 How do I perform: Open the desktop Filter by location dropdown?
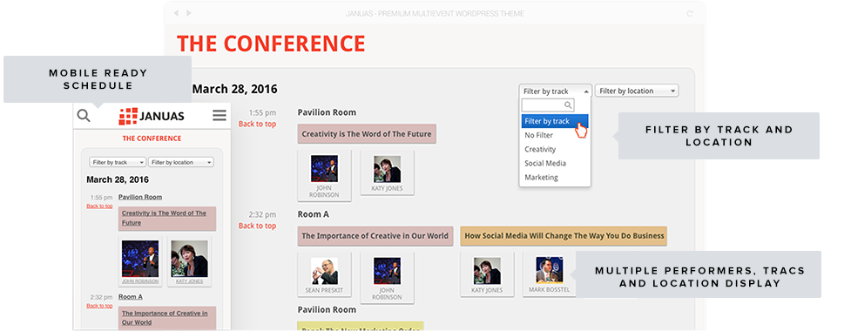637,91
